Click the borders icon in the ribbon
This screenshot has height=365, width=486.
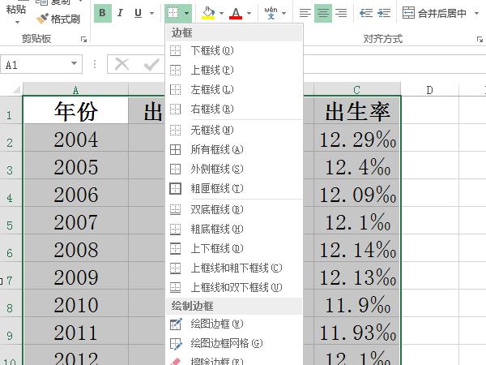coord(173,13)
